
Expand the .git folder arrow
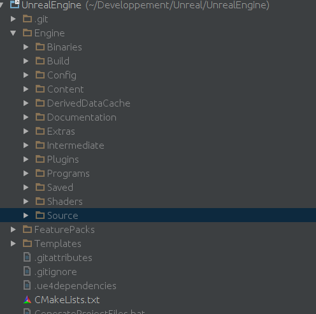pyautogui.click(x=13, y=19)
